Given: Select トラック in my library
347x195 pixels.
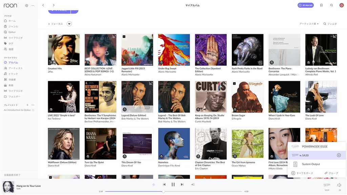Looking at the screenshot, I should [x=13, y=74].
